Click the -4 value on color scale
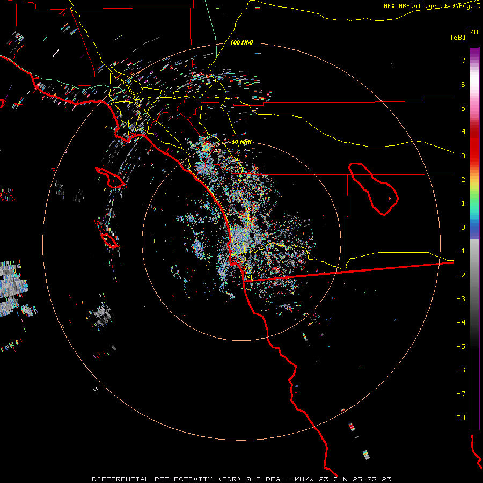This screenshot has height=483, width=483. click(x=461, y=322)
